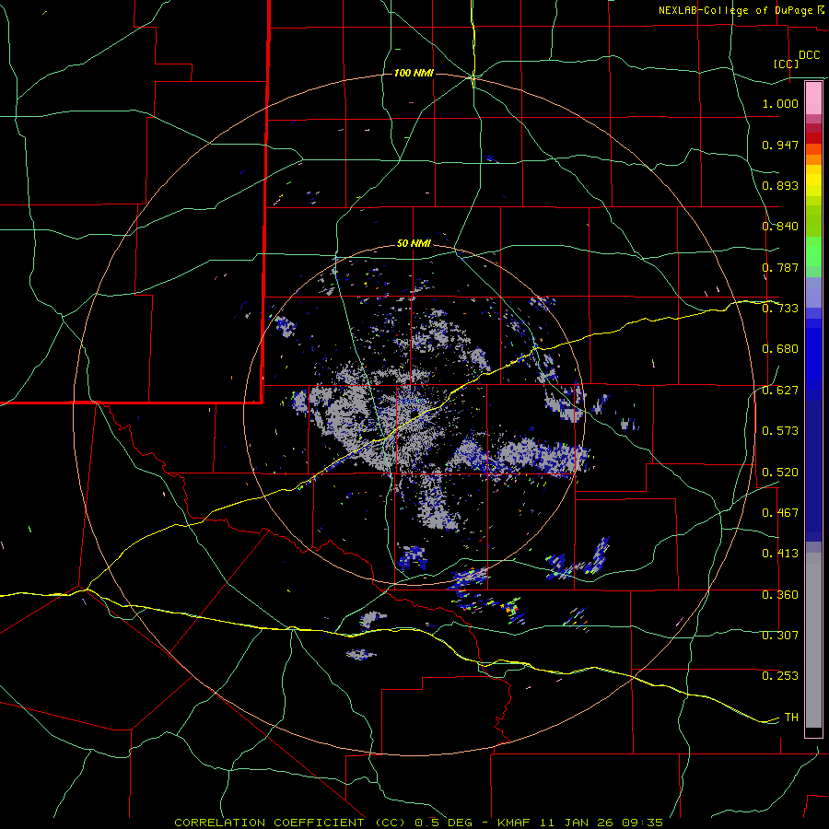Click the red segment of the color bar
The image size is (829, 829).
pos(813,138)
